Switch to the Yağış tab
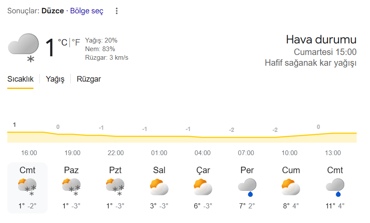 [x=55, y=79]
